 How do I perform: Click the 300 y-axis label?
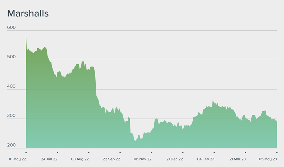(x=12, y=116)
